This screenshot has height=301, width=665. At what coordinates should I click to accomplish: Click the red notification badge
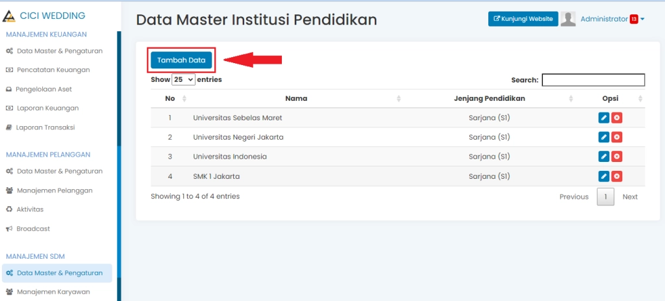tap(634, 20)
